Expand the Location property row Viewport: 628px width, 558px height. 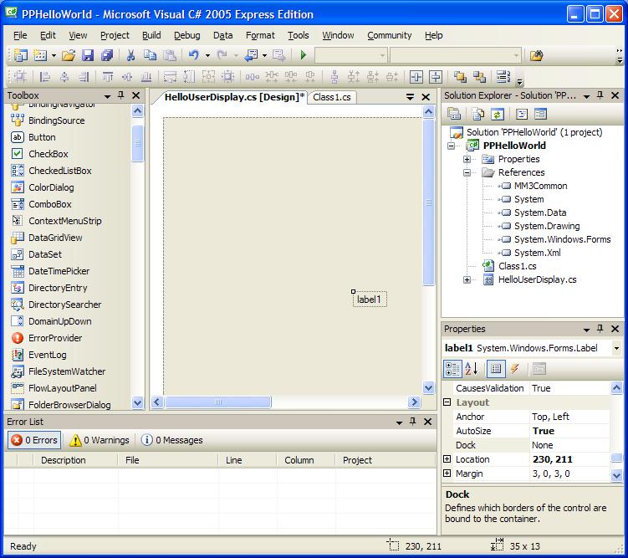(x=447, y=459)
